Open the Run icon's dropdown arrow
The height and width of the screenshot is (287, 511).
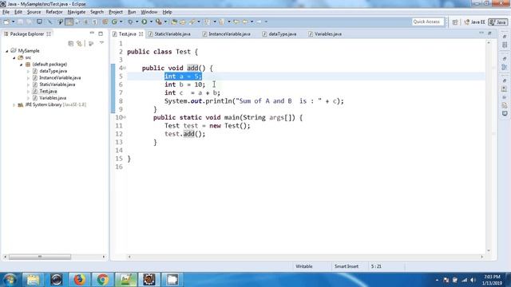coord(151,22)
